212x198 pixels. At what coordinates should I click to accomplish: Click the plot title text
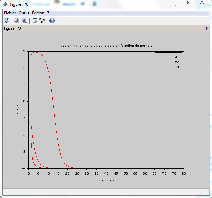point(106,46)
